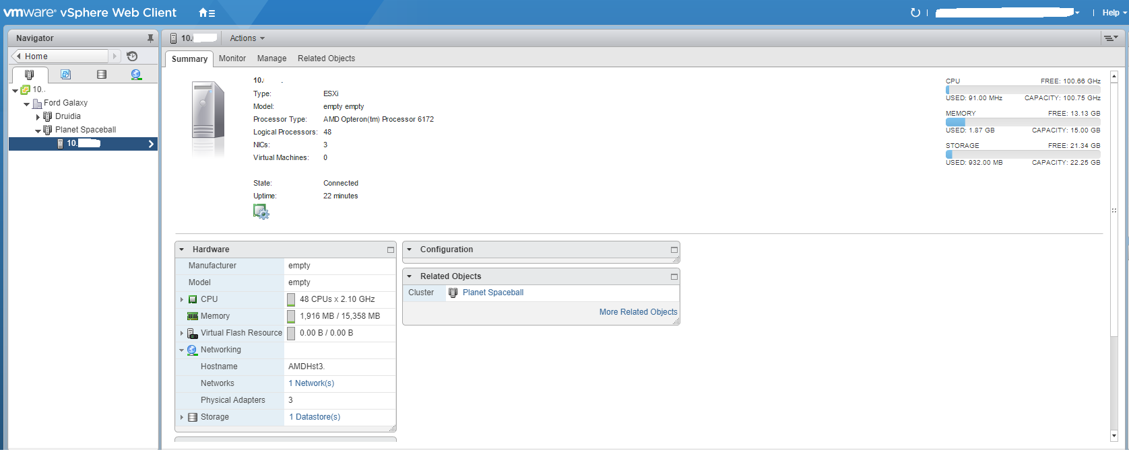The image size is (1129, 460).
Task: Open the Manage tab
Action: click(x=271, y=59)
